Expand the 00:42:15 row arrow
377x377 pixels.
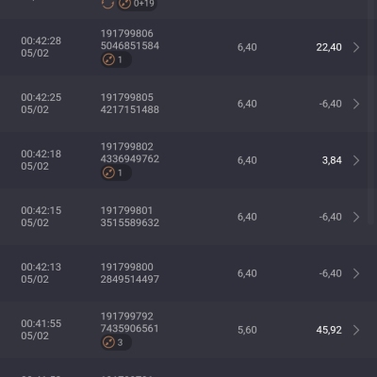pyautogui.click(x=356, y=217)
